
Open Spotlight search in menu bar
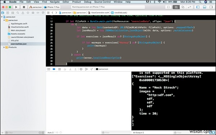[200, 2]
